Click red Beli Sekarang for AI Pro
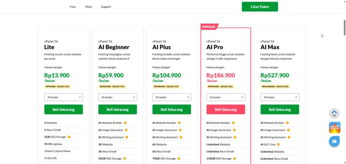The image size is (346, 164). 226,109
